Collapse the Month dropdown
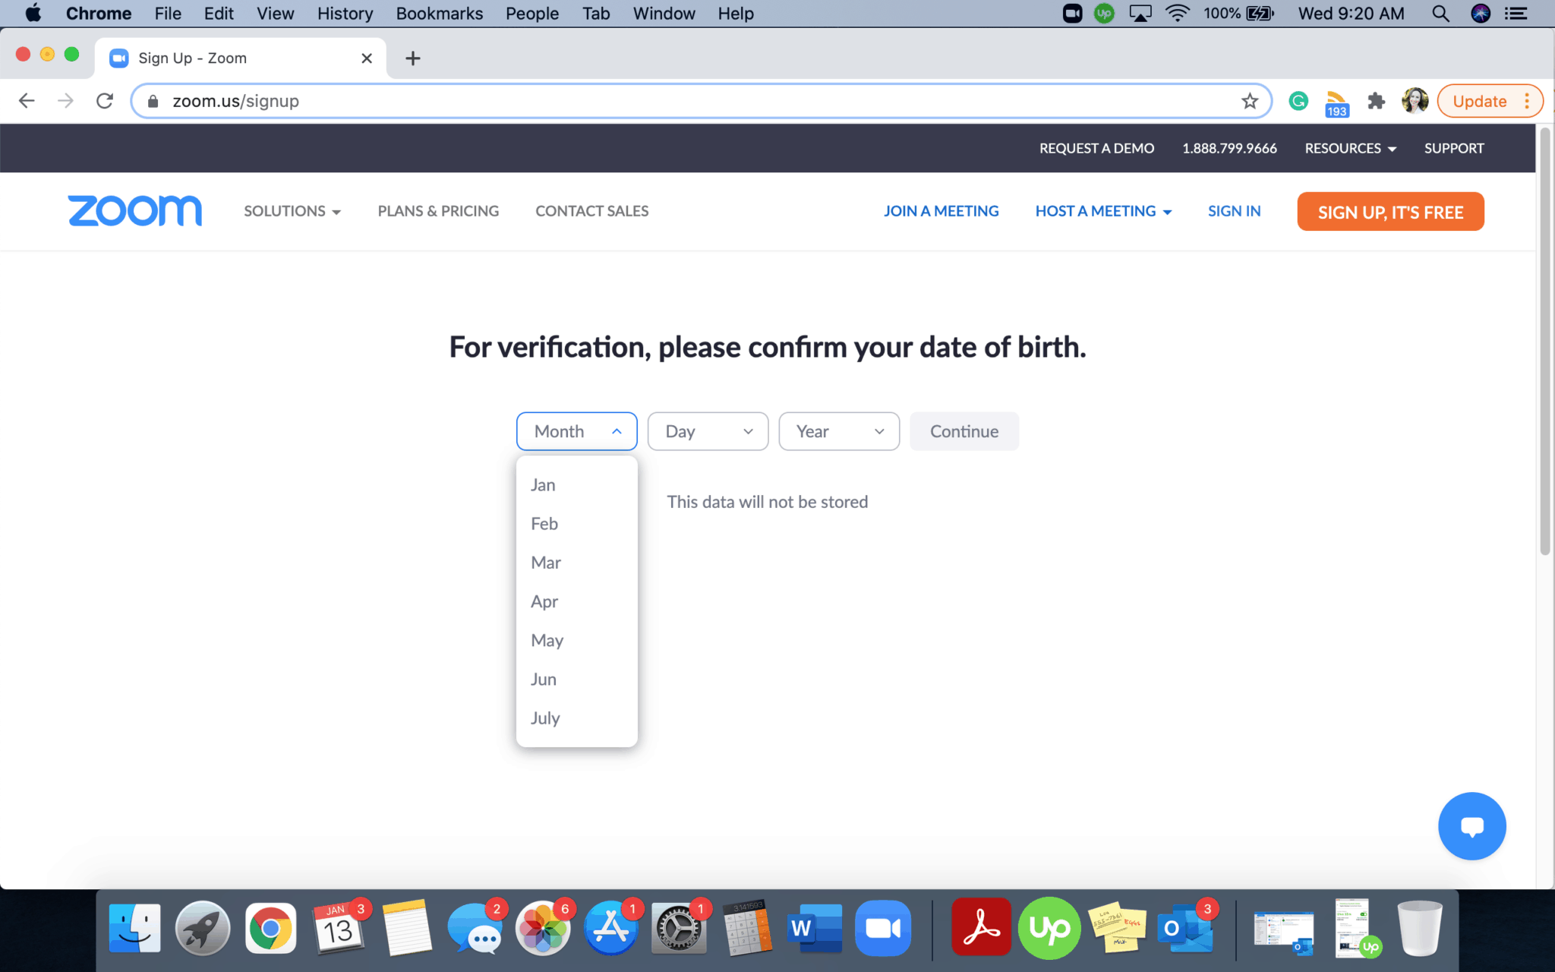This screenshot has width=1555, height=972. 576,431
